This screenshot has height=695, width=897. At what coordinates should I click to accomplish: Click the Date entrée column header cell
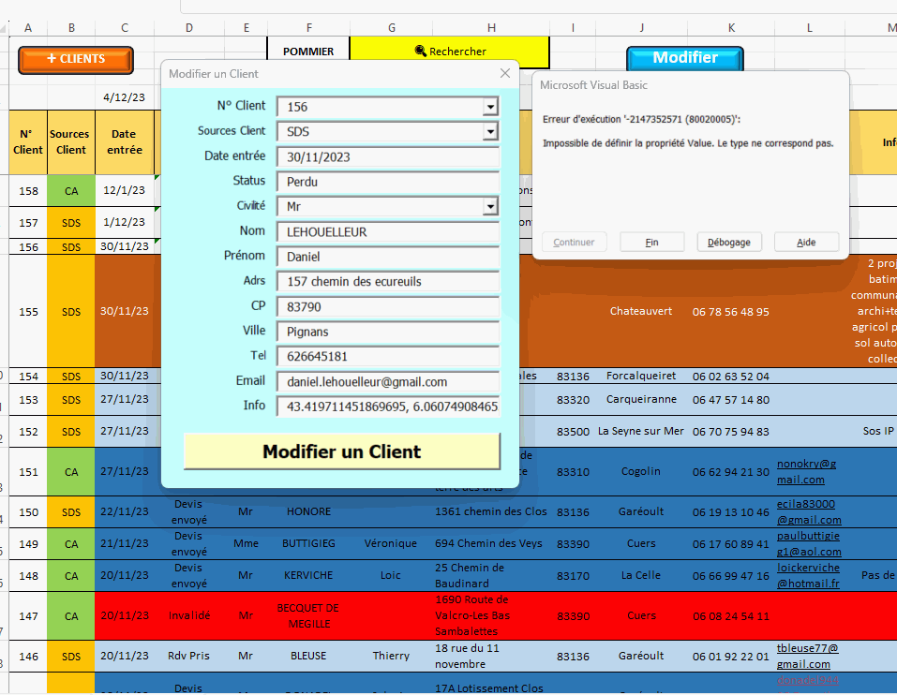(x=124, y=141)
